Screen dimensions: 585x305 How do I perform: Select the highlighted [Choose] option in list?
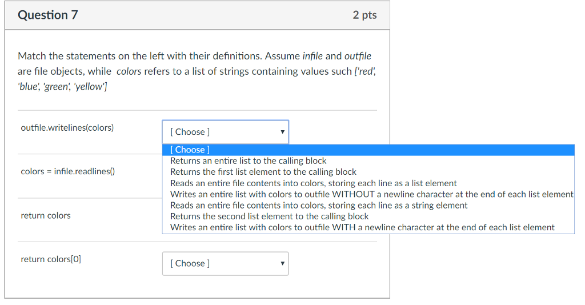190,150
